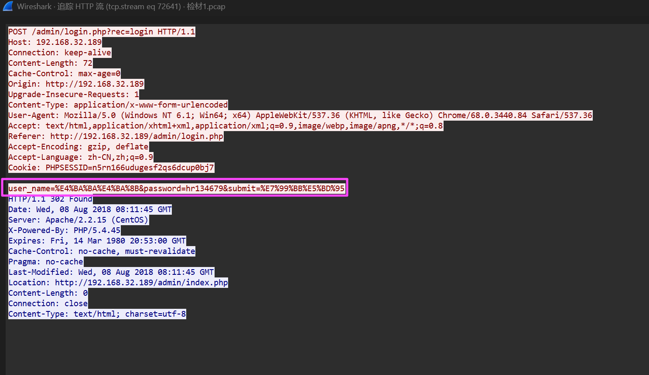Select the Accept: text/html header line
Viewport: 649px width, 375px height.
[226, 126]
